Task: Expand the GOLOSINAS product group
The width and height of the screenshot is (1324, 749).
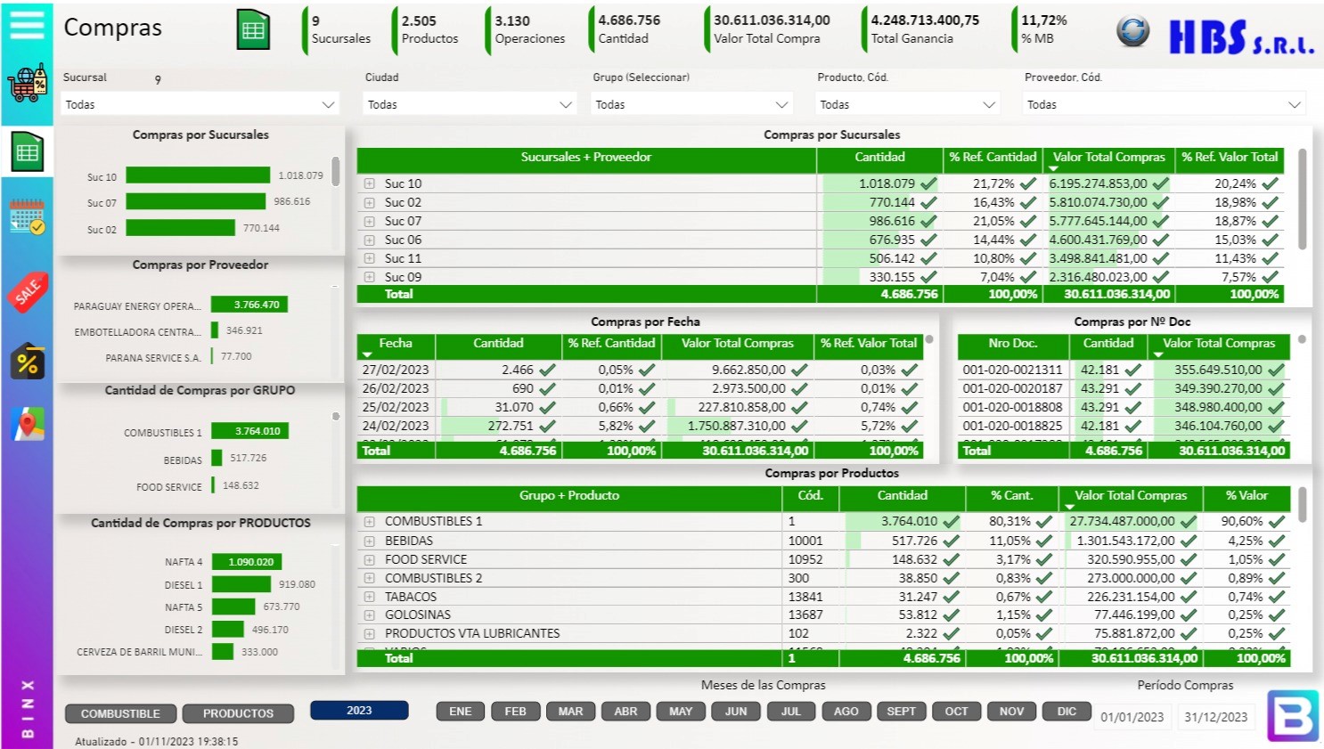Action: (x=369, y=615)
